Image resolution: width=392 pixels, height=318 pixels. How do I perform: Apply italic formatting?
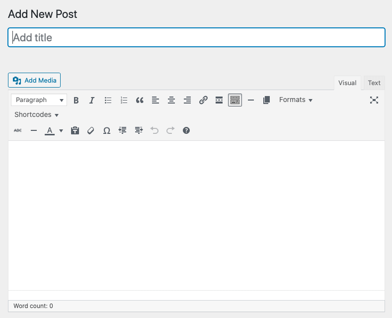(x=92, y=100)
